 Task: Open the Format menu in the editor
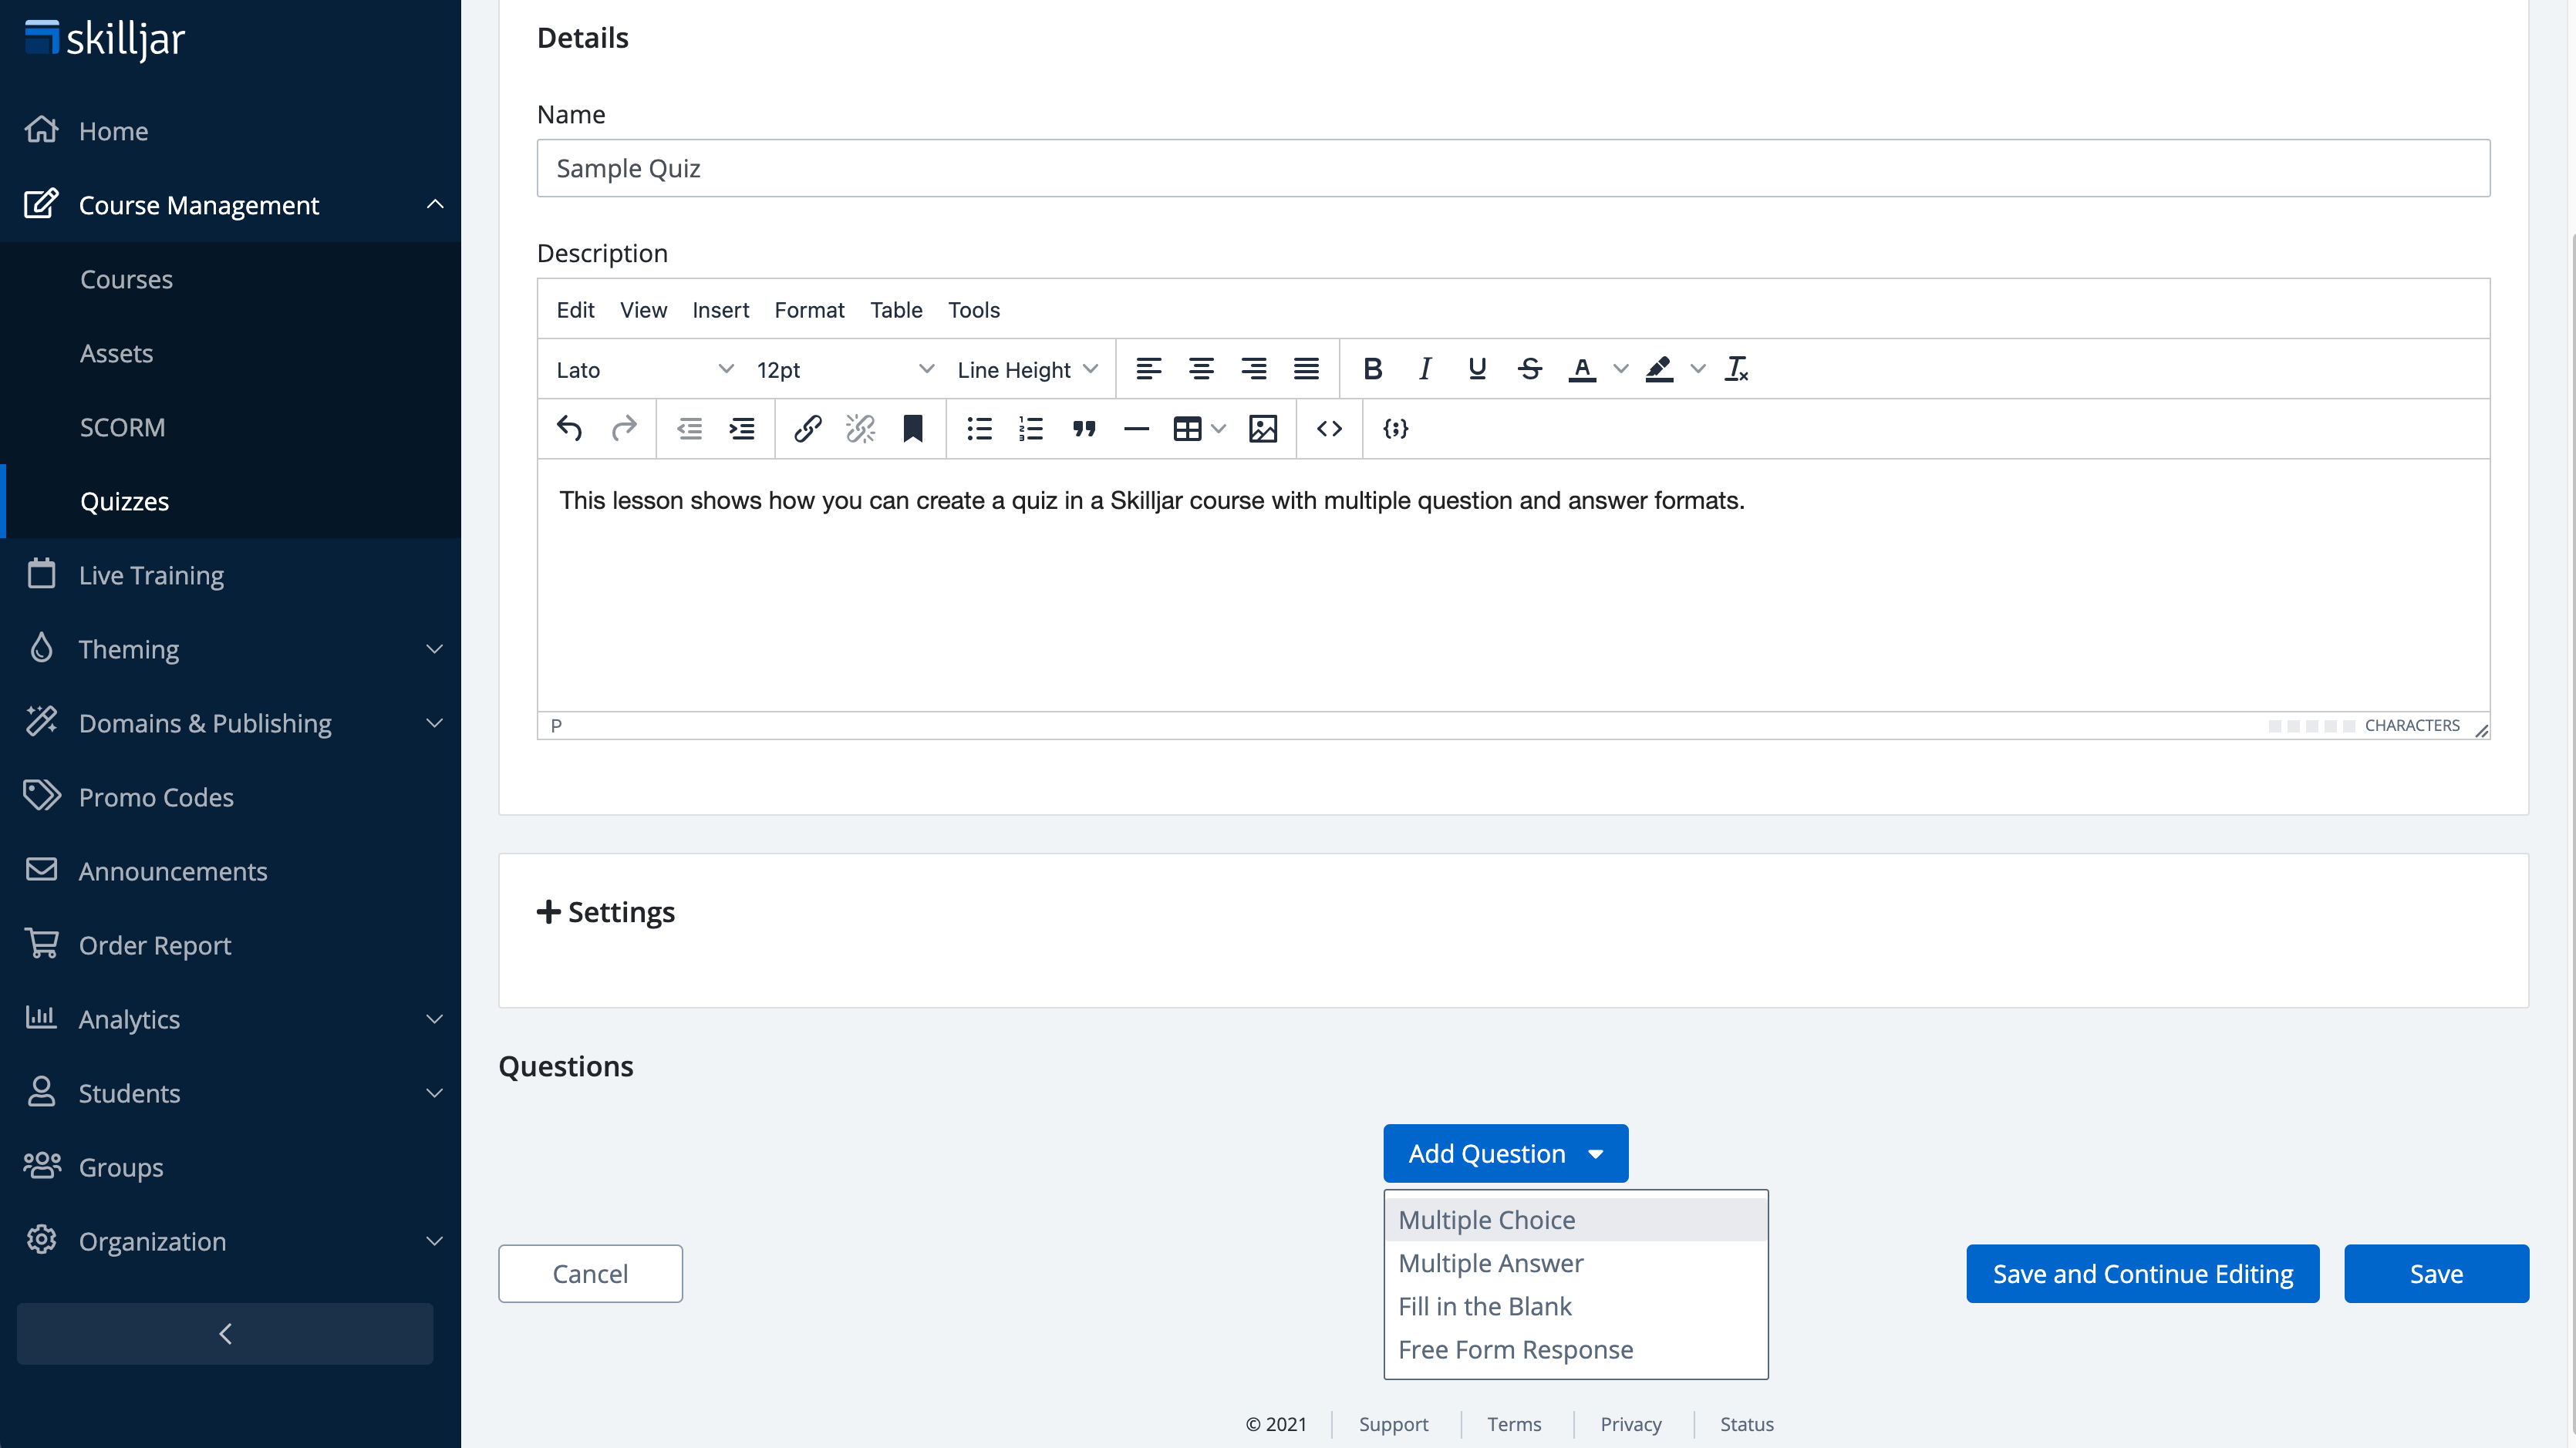tap(809, 310)
